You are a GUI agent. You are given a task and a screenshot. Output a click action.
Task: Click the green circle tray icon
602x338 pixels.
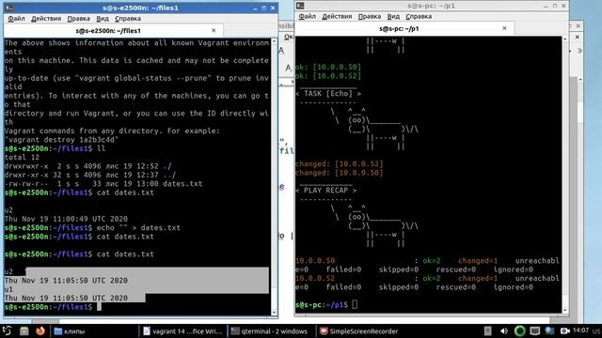pyautogui.click(x=519, y=331)
